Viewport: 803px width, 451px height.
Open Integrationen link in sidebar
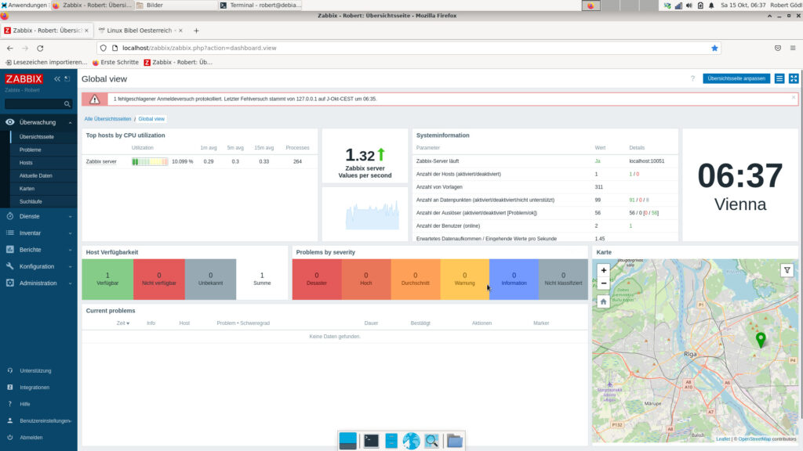point(35,388)
